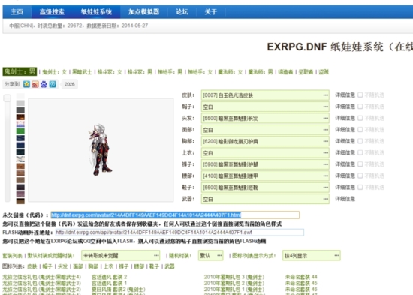Expand the 上衣 dropdown
Image resolution: width=413 pixels, height=295 pixels.
tap(265, 153)
